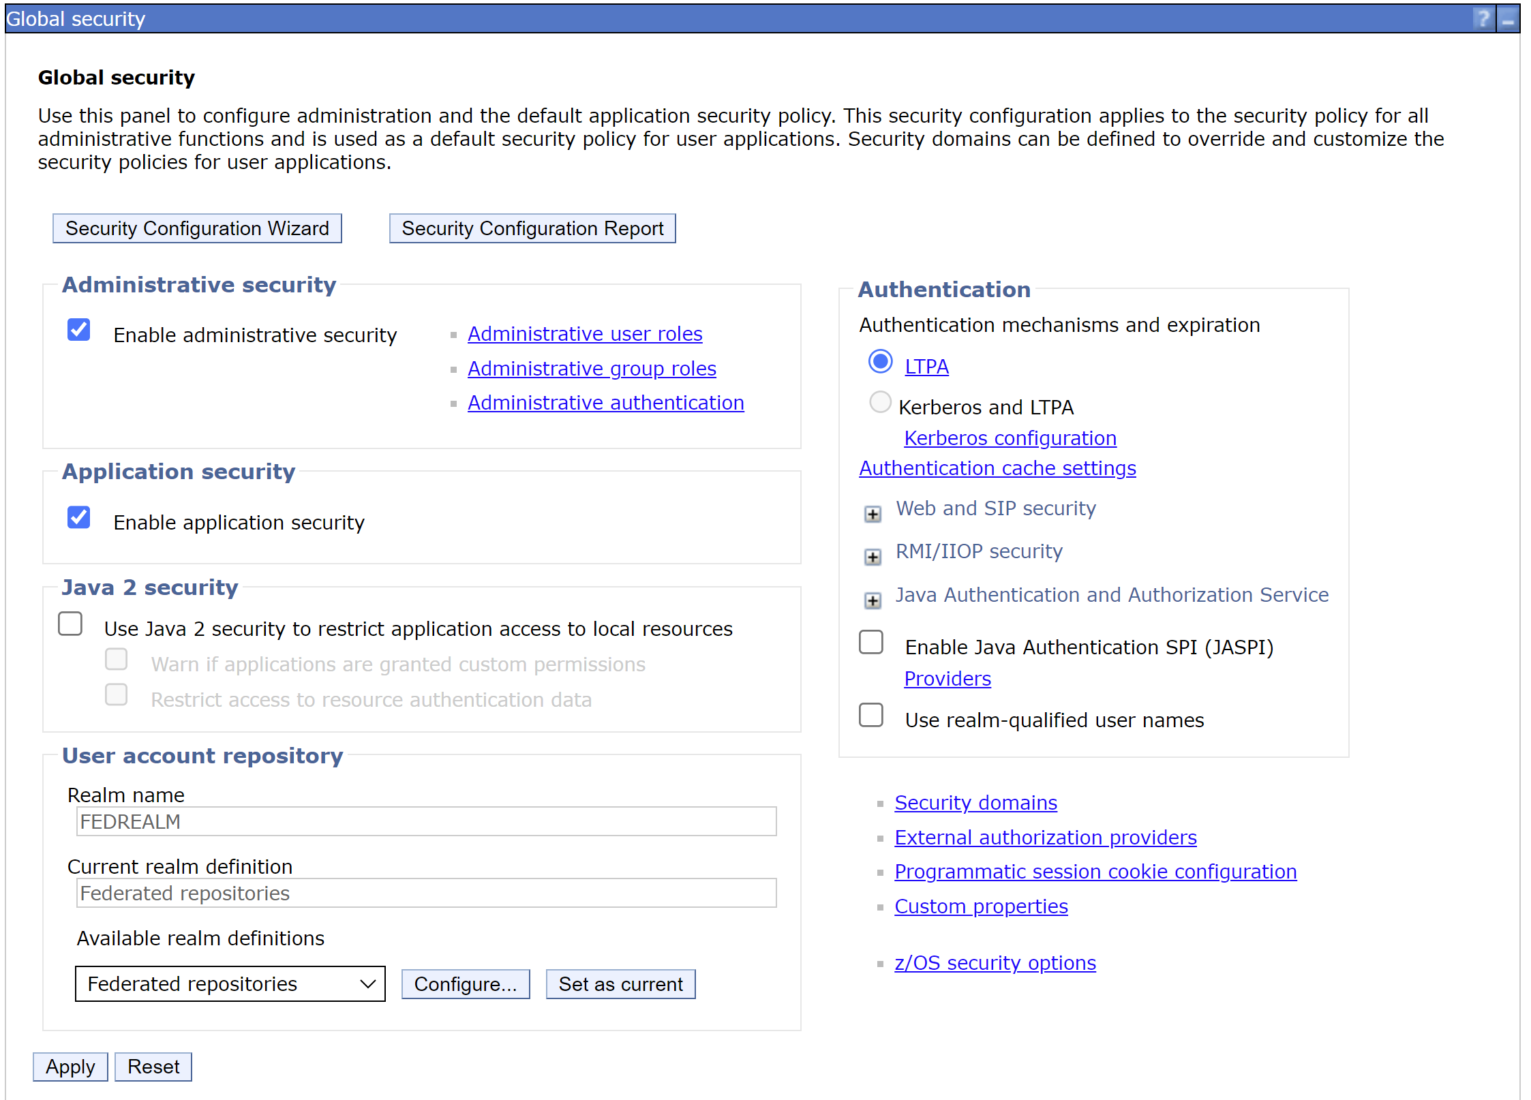Select Kerberos and LTPA authentication
Viewport: 1531px width, 1100px height.
coord(880,402)
